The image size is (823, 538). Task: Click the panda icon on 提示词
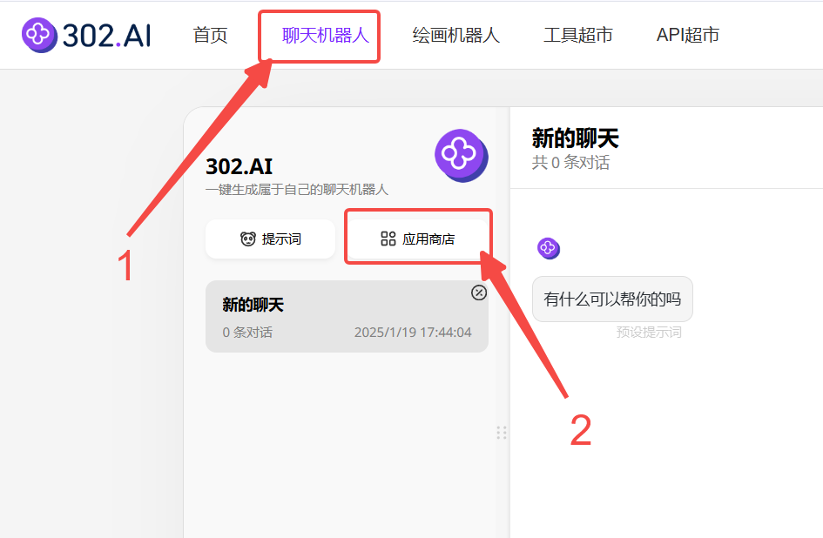(247, 239)
